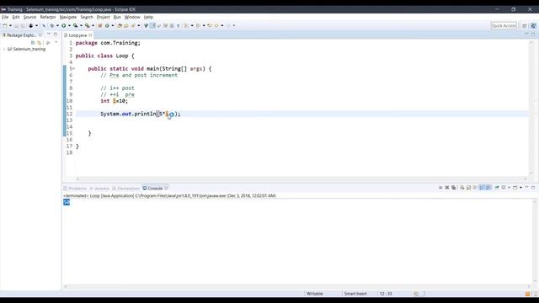Open the Quick Access search field
Viewport: 539px width, 303px height.
[x=504, y=26]
